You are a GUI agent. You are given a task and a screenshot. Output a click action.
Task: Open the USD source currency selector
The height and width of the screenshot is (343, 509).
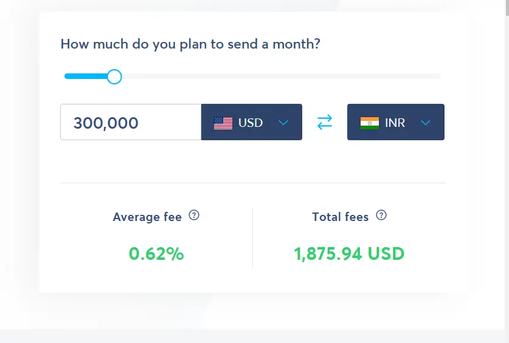(252, 122)
